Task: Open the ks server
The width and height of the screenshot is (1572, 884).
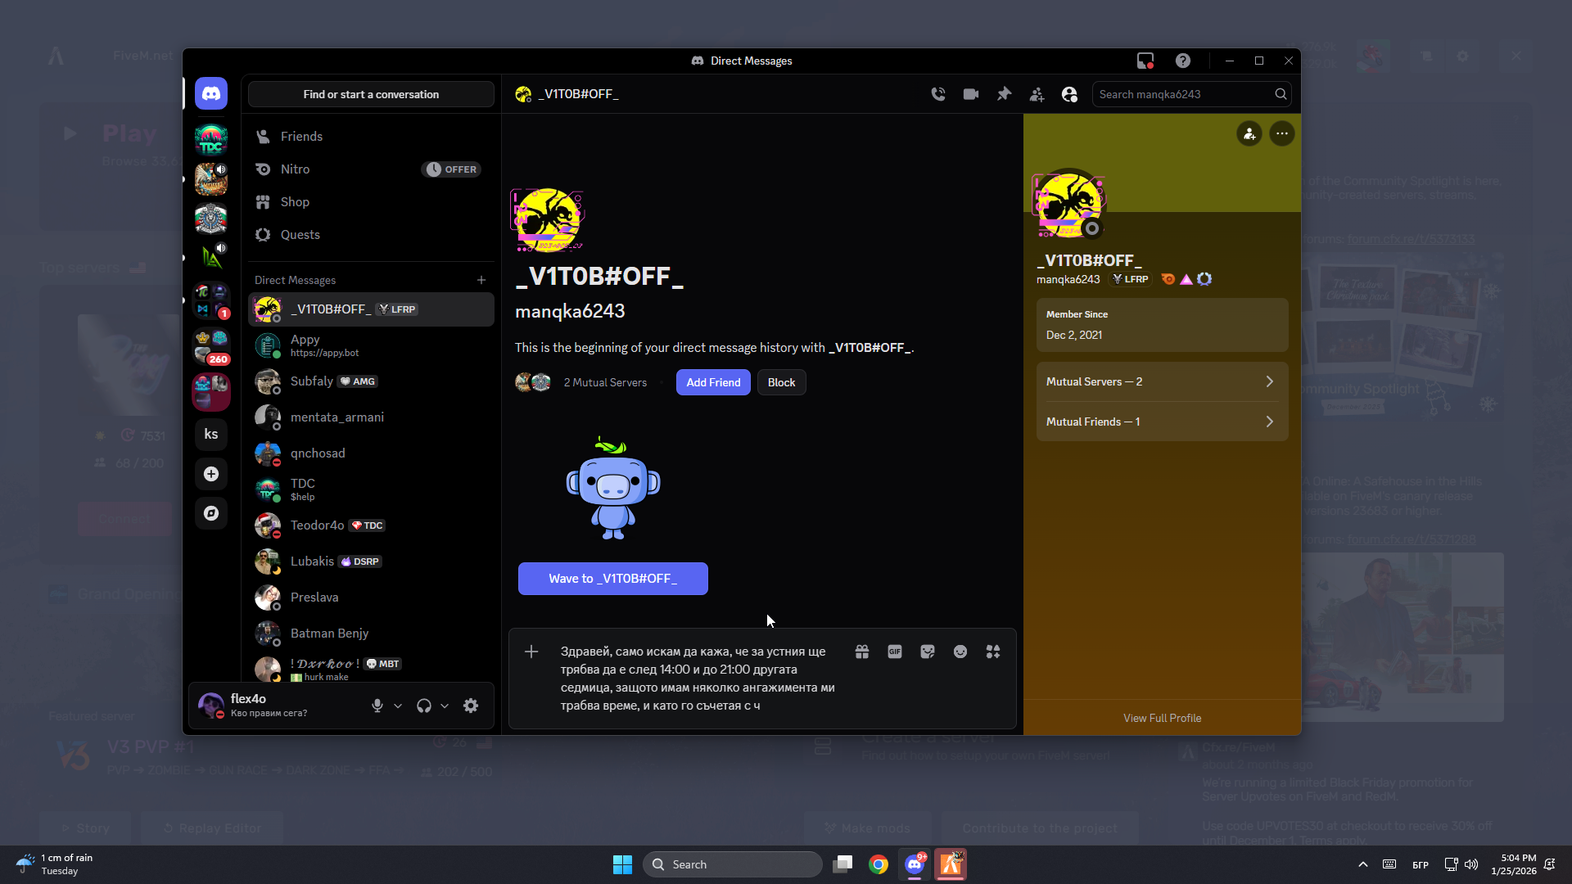Action: [x=211, y=434]
